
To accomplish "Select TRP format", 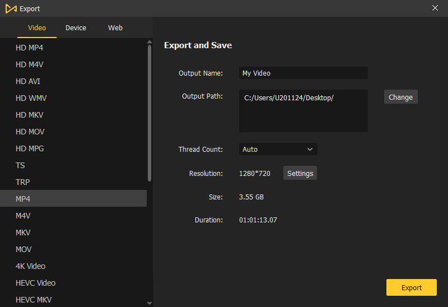I will pyautogui.click(x=73, y=182).
